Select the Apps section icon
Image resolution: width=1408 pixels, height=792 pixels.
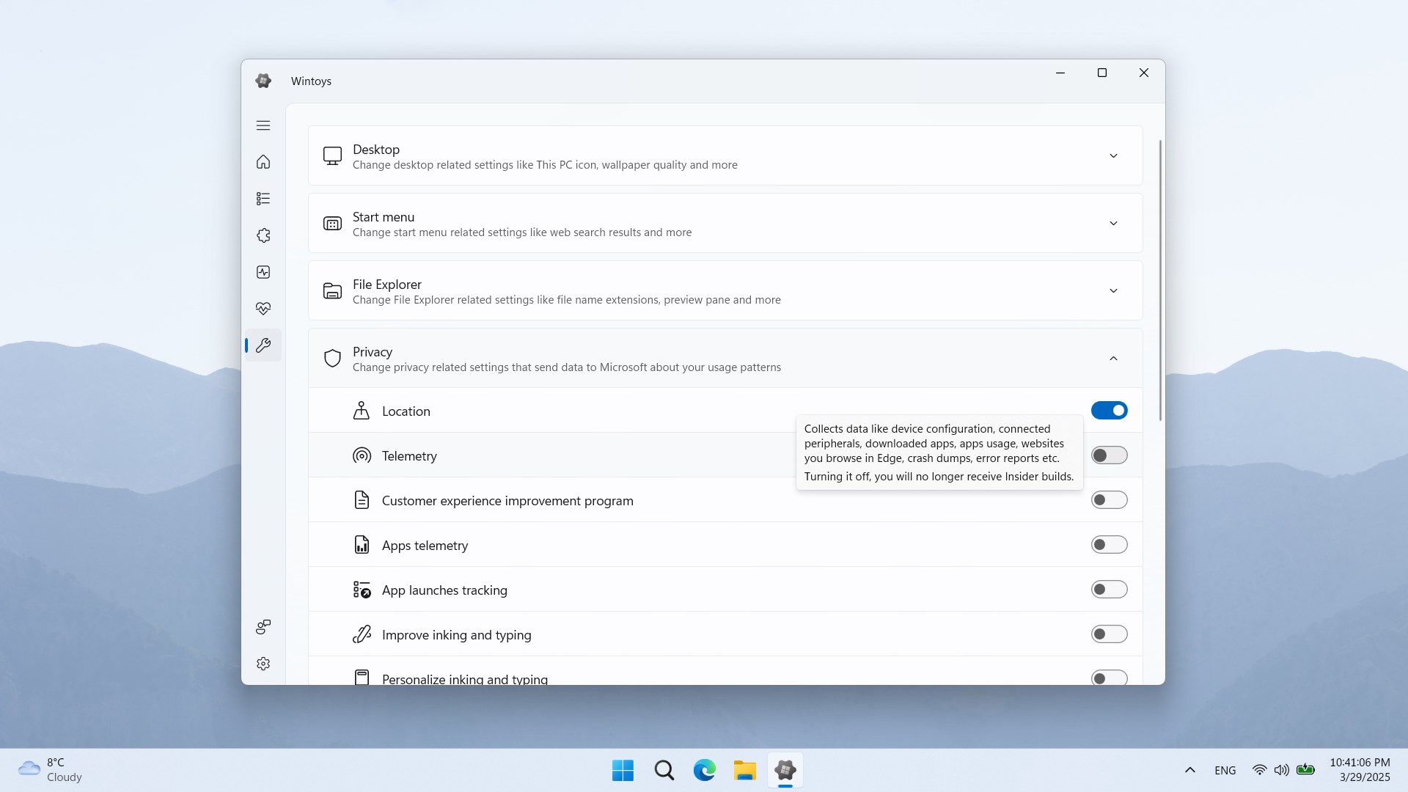pyautogui.click(x=263, y=199)
